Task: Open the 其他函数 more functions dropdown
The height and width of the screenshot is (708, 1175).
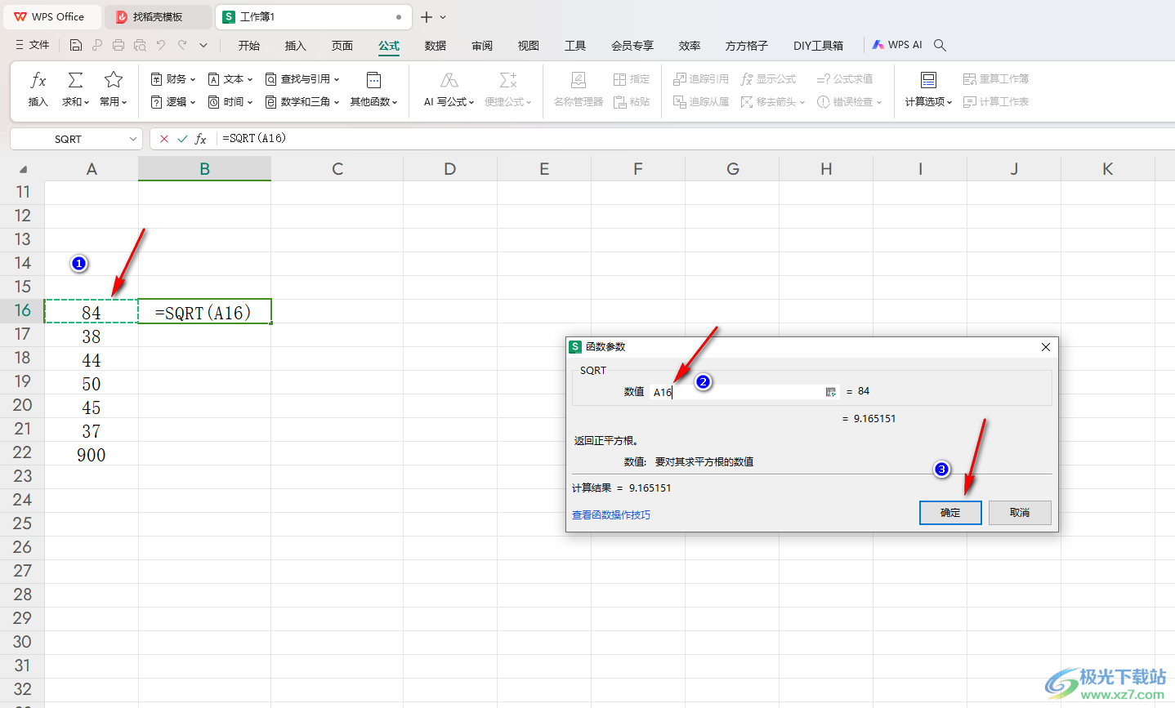Action: tap(374, 89)
